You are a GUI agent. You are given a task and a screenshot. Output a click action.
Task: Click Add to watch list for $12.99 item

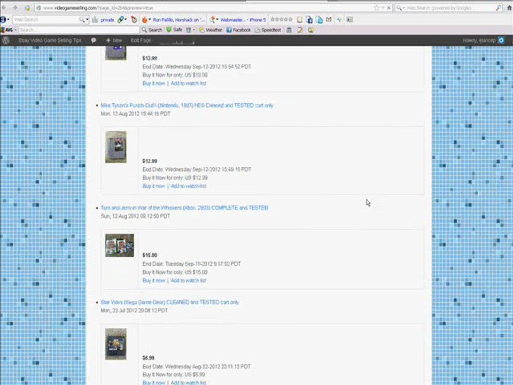pyautogui.click(x=189, y=186)
